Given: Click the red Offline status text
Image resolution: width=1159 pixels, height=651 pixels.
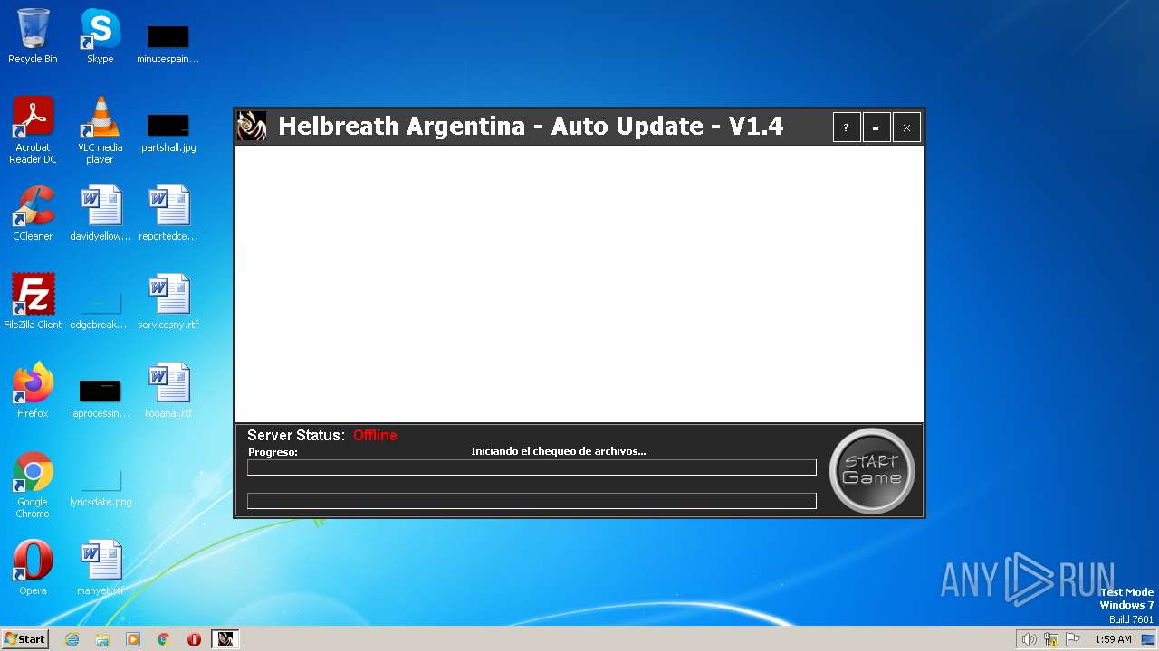Looking at the screenshot, I should click(375, 435).
